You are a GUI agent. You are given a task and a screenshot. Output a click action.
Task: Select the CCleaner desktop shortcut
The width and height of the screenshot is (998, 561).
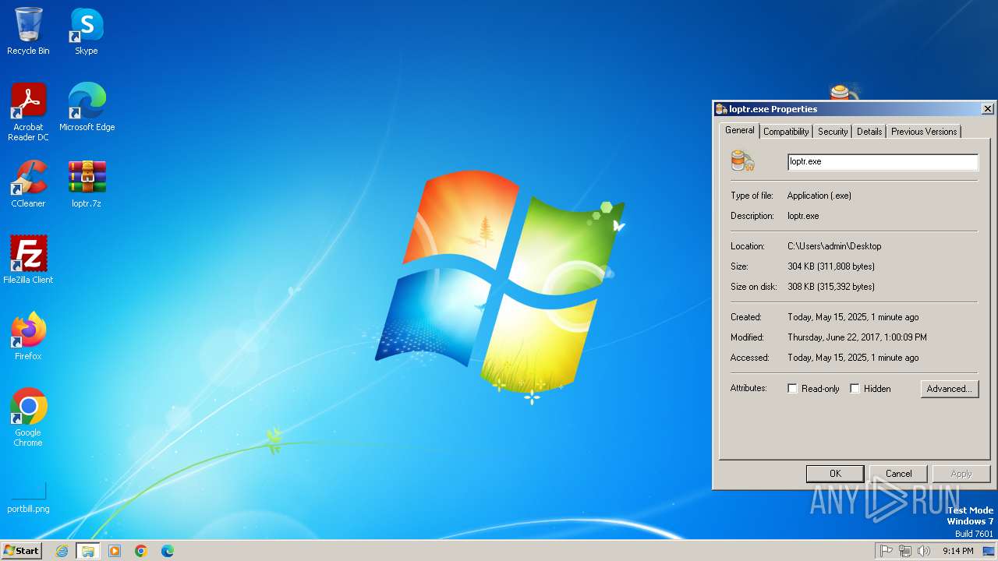pos(28,184)
